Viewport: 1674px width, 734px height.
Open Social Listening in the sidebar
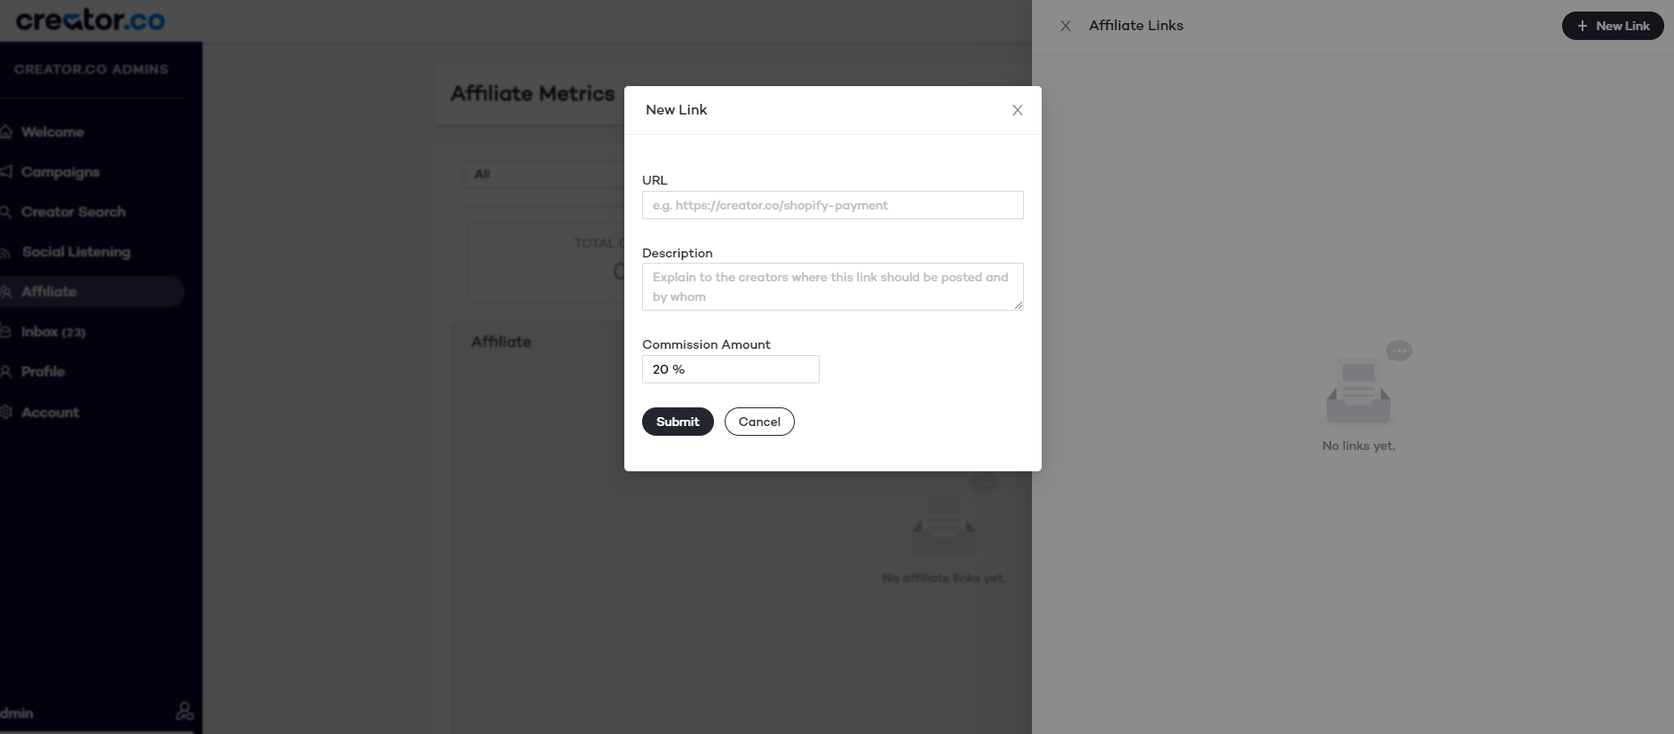click(x=75, y=252)
